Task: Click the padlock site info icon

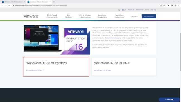Action: pos(13,6)
